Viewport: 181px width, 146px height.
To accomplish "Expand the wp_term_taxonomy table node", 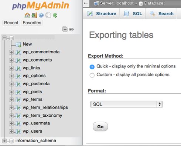I will click(11, 116).
